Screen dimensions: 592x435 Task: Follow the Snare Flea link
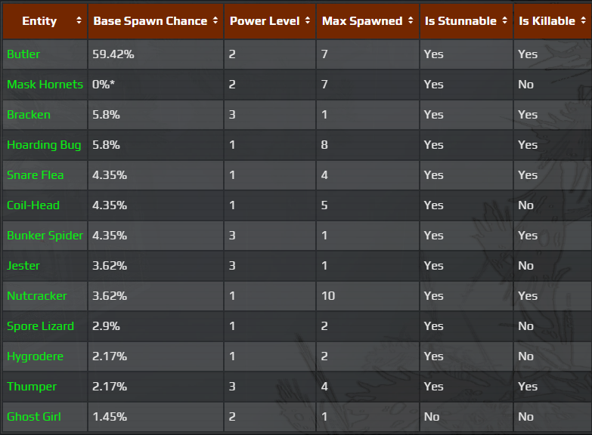[x=36, y=175]
